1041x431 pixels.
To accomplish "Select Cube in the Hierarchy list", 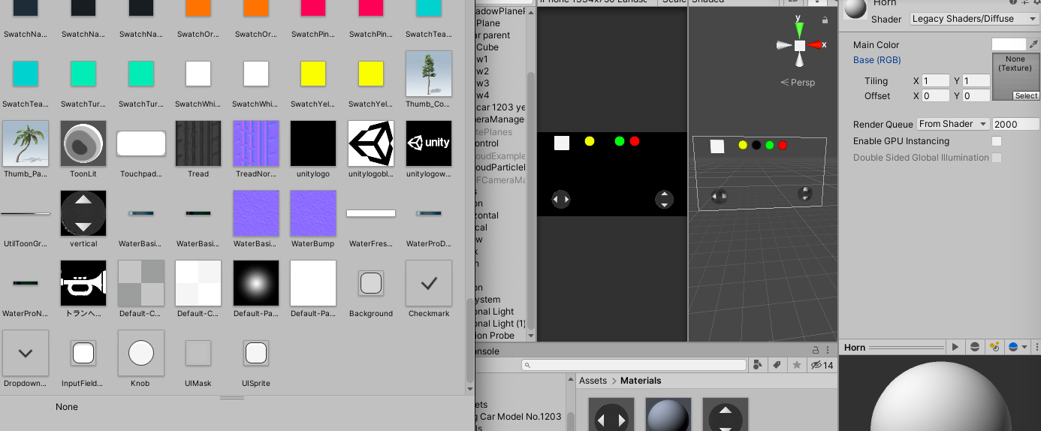I will (x=486, y=47).
